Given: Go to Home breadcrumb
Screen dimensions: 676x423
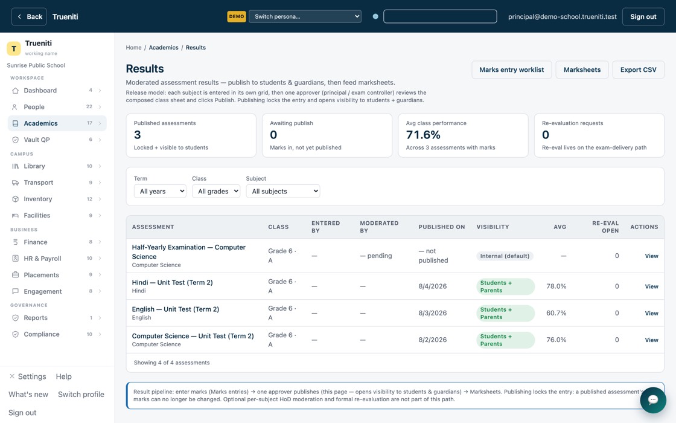Looking at the screenshot, I should [x=133, y=48].
